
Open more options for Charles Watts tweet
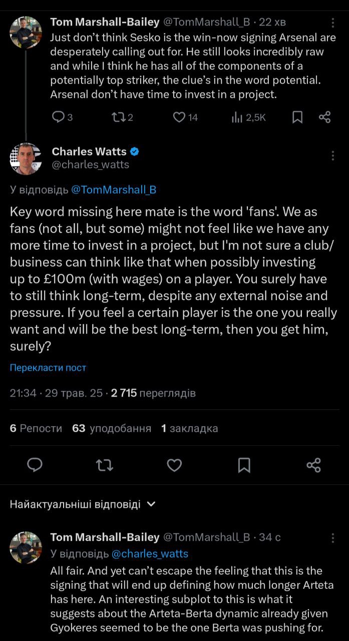[x=333, y=156]
